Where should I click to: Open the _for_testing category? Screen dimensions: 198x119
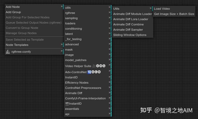point(88,39)
